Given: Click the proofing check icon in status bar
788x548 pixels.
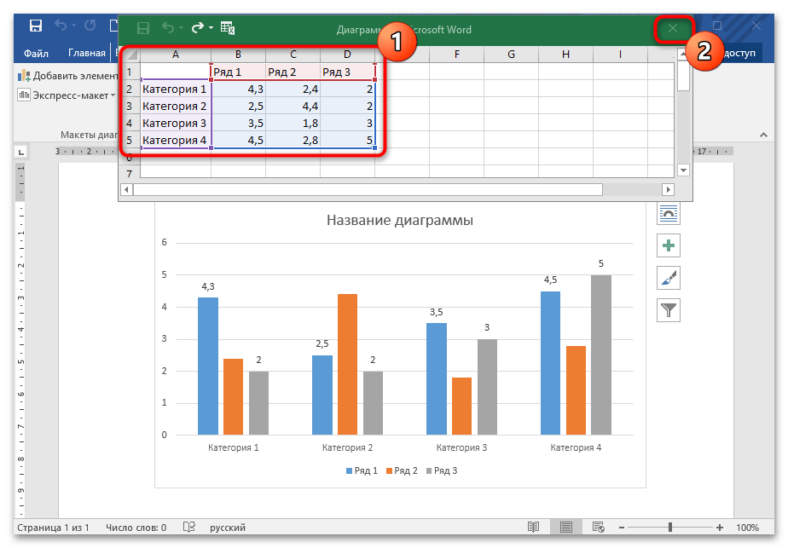Looking at the screenshot, I should [x=189, y=527].
